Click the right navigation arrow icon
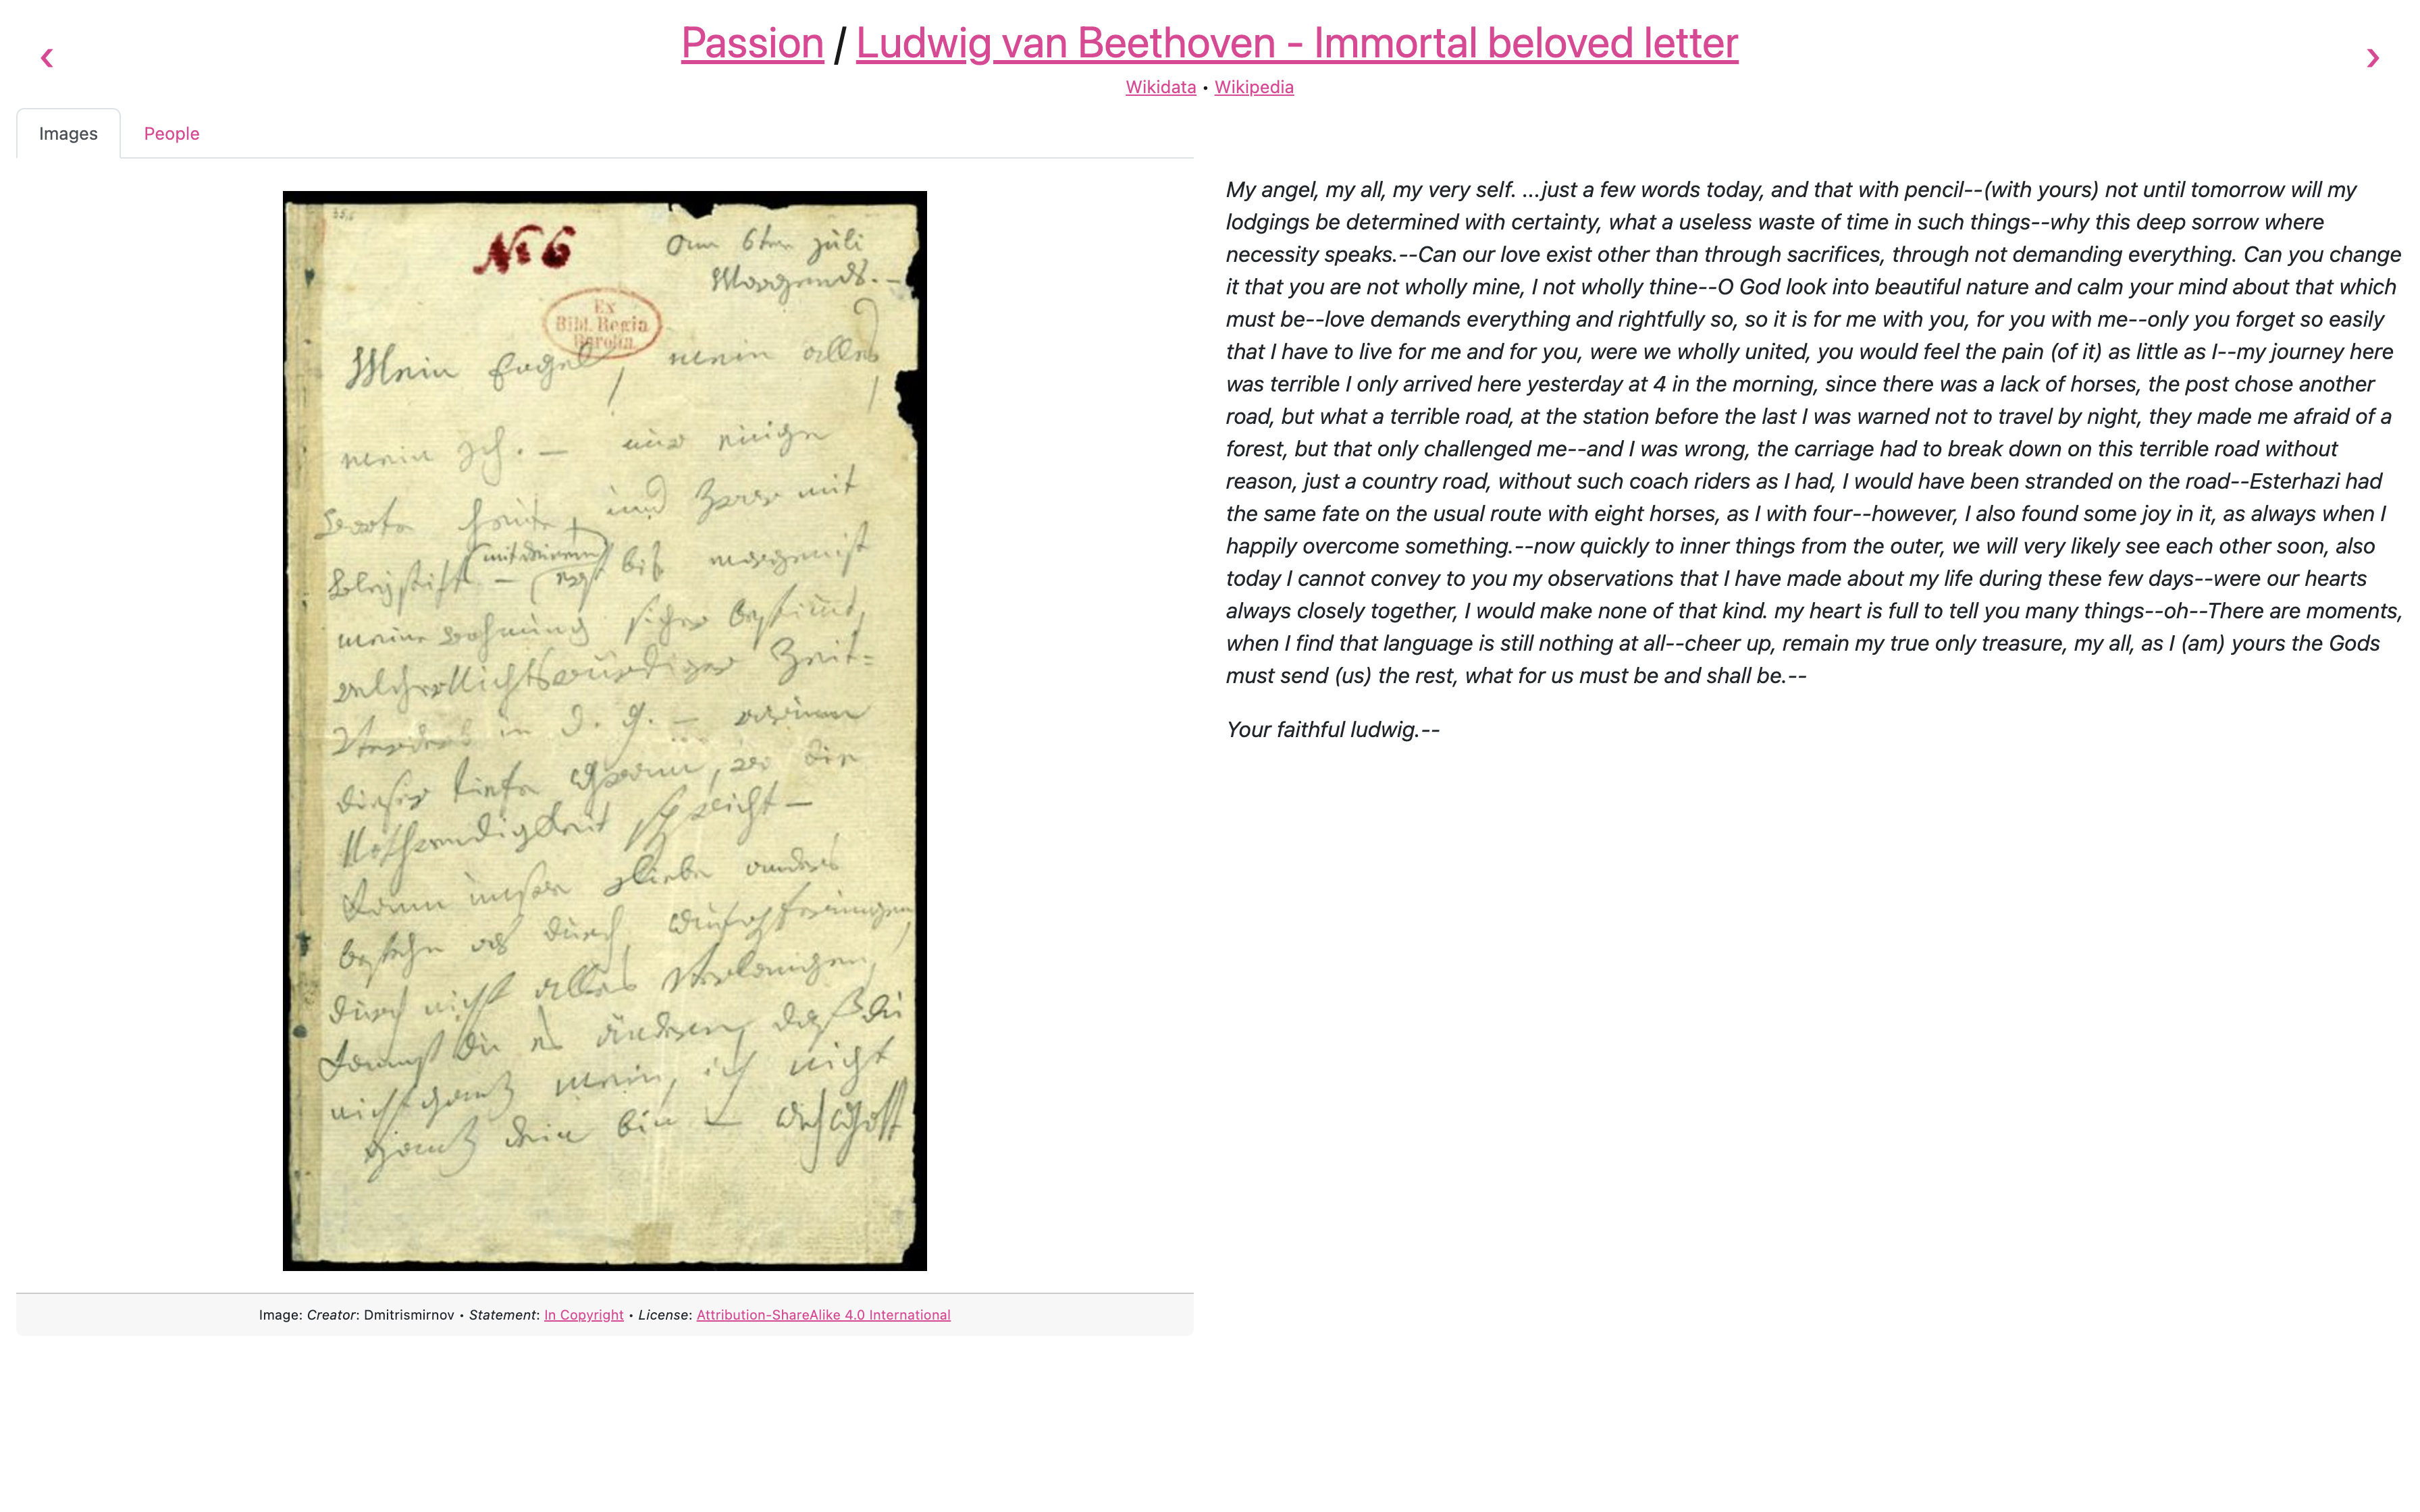 pos(2373,57)
